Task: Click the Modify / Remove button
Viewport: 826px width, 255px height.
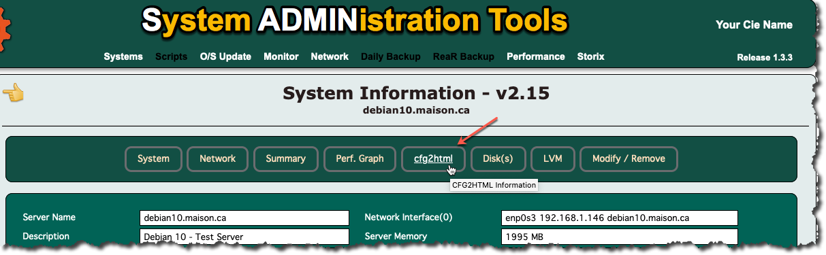Action: coord(629,158)
